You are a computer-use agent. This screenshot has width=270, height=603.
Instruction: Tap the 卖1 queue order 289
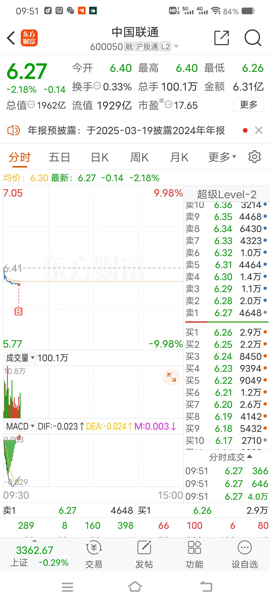[x=26, y=525]
